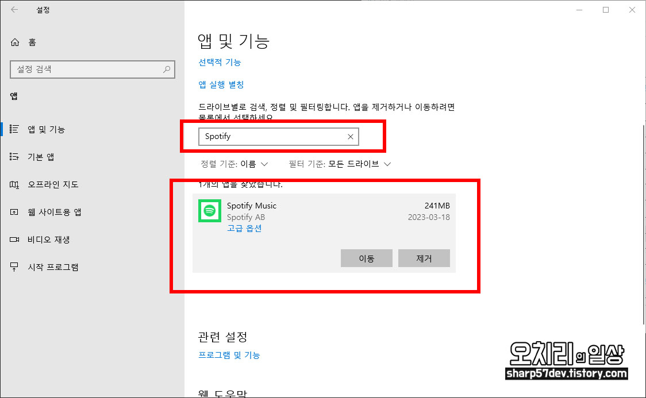Click the 오프라인 지도 map icon

tap(14, 184)
